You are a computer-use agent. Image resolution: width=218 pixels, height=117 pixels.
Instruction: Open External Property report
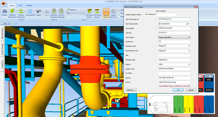coord(54,12)
